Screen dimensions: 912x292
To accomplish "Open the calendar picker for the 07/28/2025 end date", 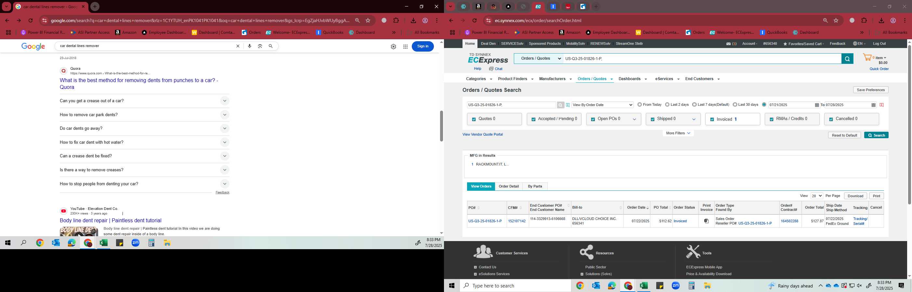I will pos(873,105).
